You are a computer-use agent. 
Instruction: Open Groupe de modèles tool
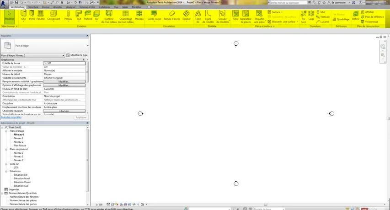(x=222, y=16)
